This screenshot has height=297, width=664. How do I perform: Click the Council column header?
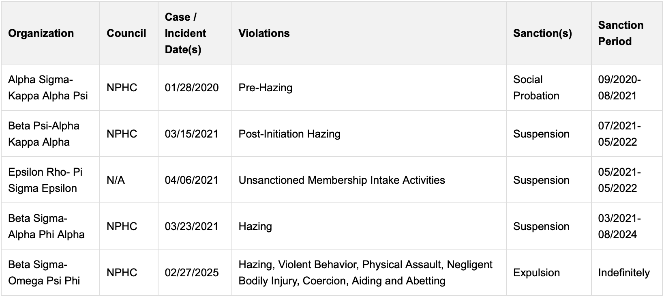coord(126,33)
